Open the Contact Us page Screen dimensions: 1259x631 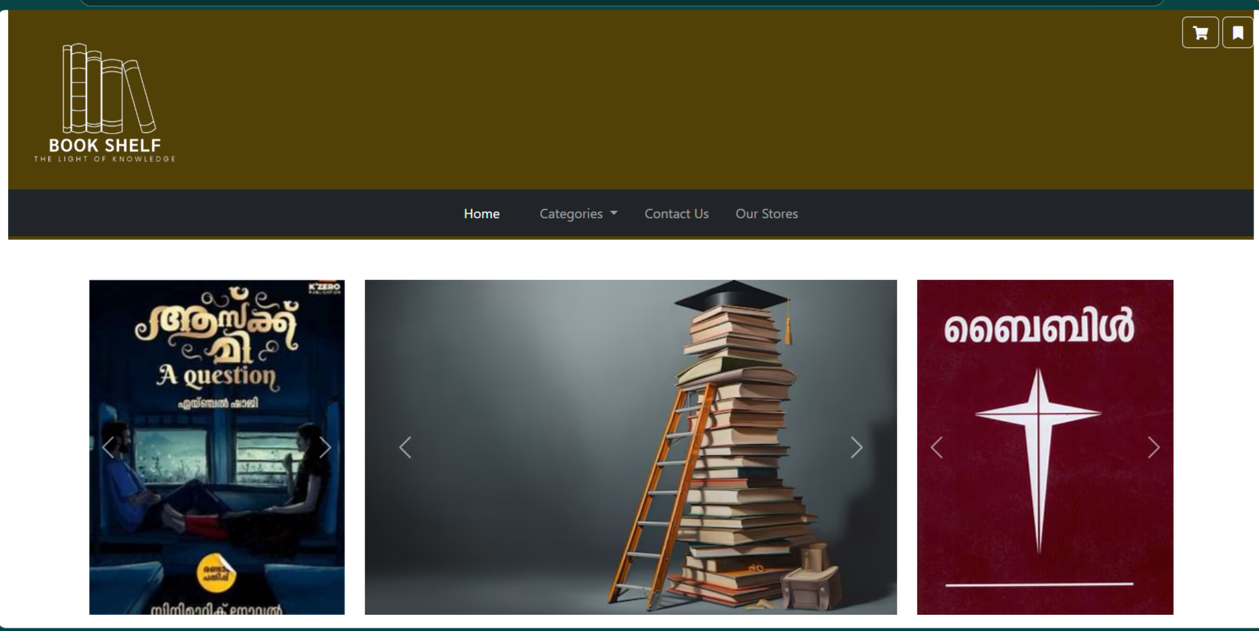point(676,214)
